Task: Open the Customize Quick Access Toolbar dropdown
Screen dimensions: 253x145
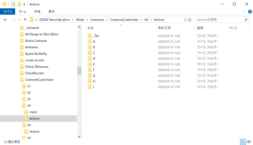Action: click(x=24, y=5)
